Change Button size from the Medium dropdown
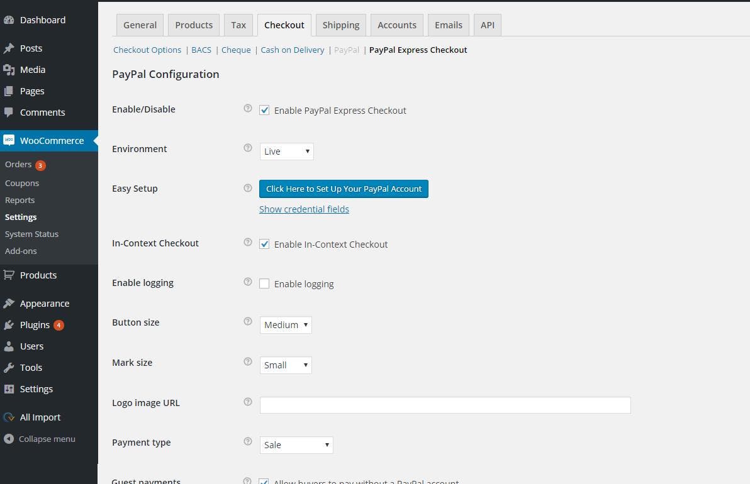Image resolution: width=750 pixels, height=484 pixels. (285, 325)
